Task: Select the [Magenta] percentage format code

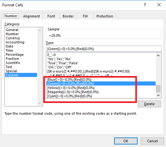Action: (101, 92)
